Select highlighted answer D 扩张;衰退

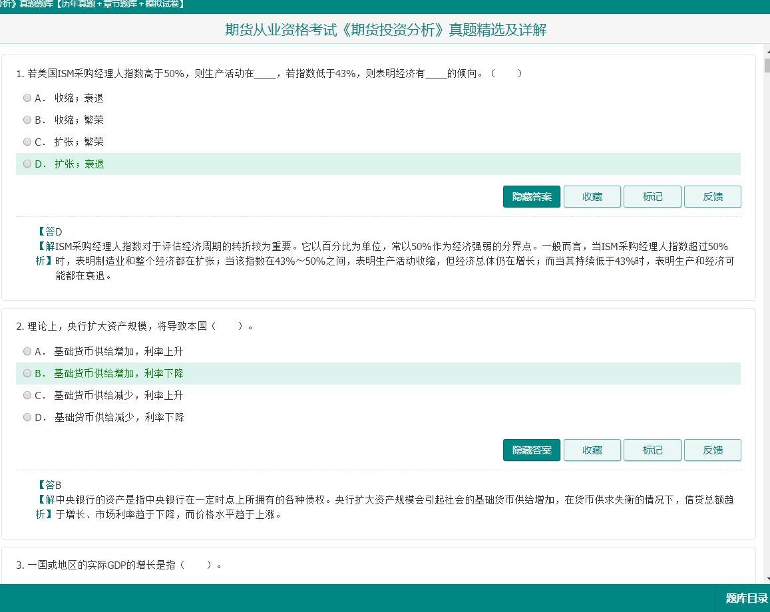27,164
